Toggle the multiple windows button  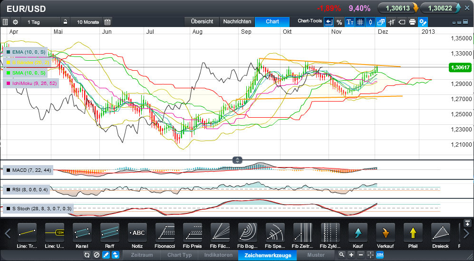[381, 22]
